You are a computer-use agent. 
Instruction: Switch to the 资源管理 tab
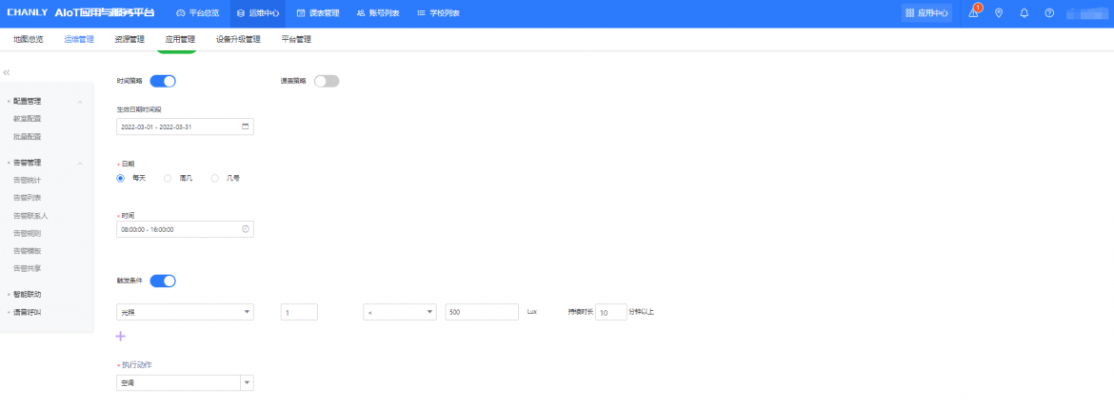coord(129,40)
